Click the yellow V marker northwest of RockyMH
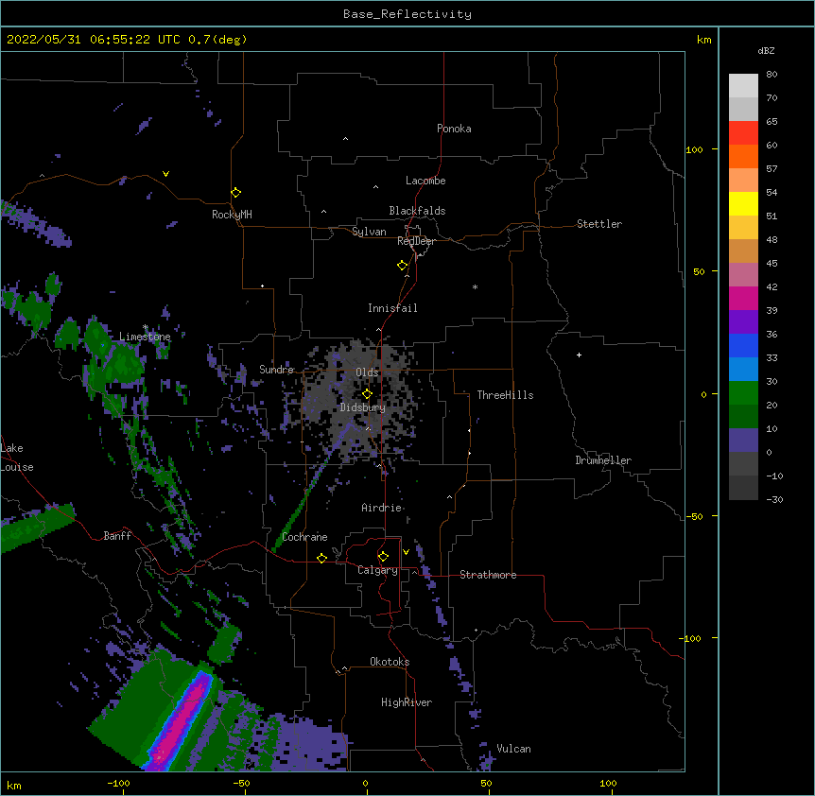 coord(165,174)
